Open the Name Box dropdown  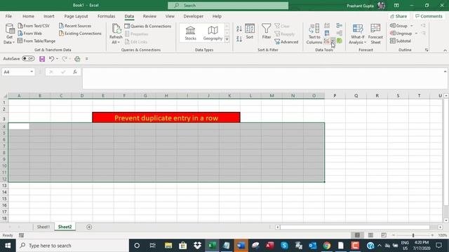(32, 72)
